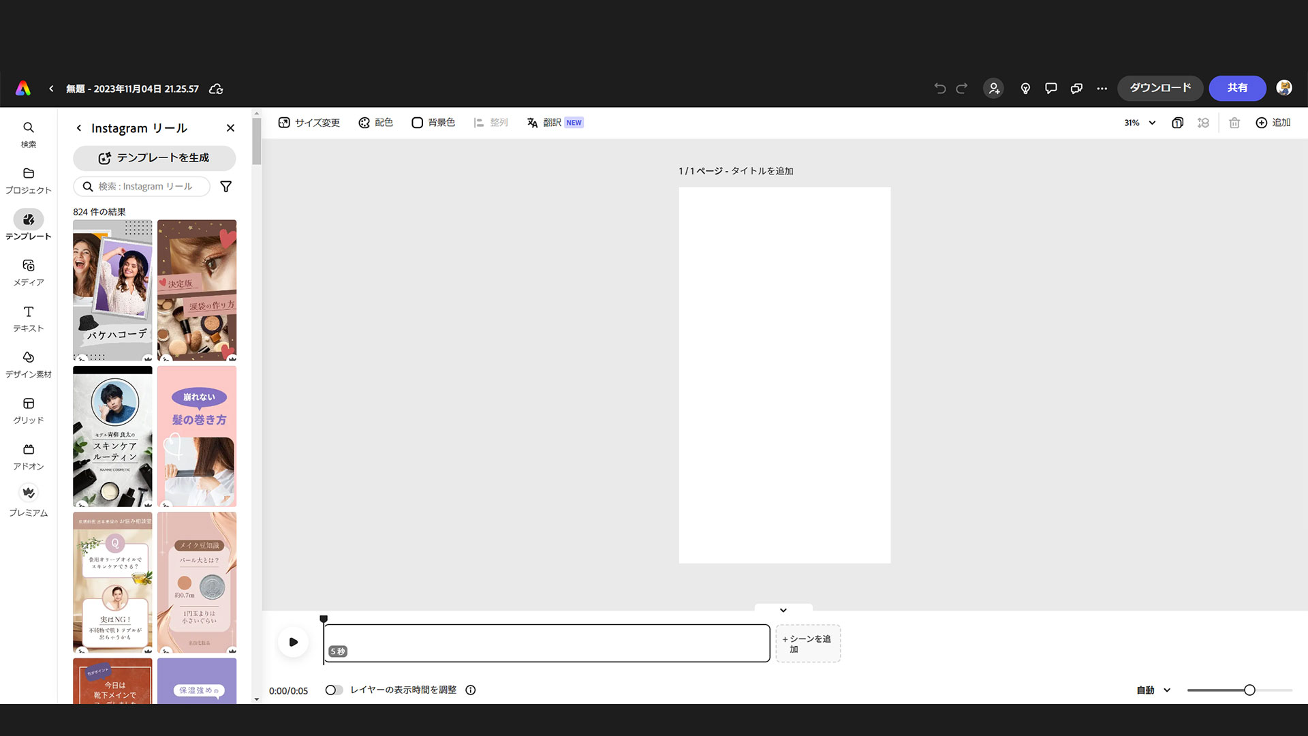
Task: Click the テンプレートを生成 button
Action: [x=154, y=157]
